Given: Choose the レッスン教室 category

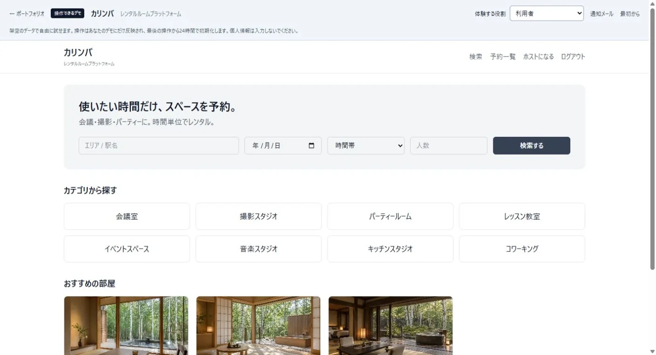Looking at the screenshot, I should [522, 216].
